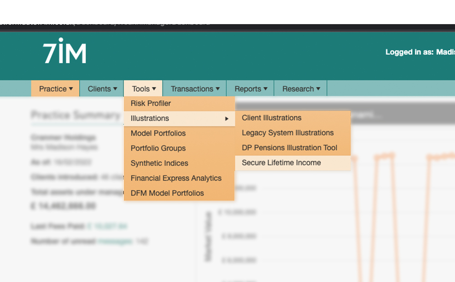The image size is (455, 282).
Task: Select Risk Profiler from Tools menu
Action: (179, 104)
